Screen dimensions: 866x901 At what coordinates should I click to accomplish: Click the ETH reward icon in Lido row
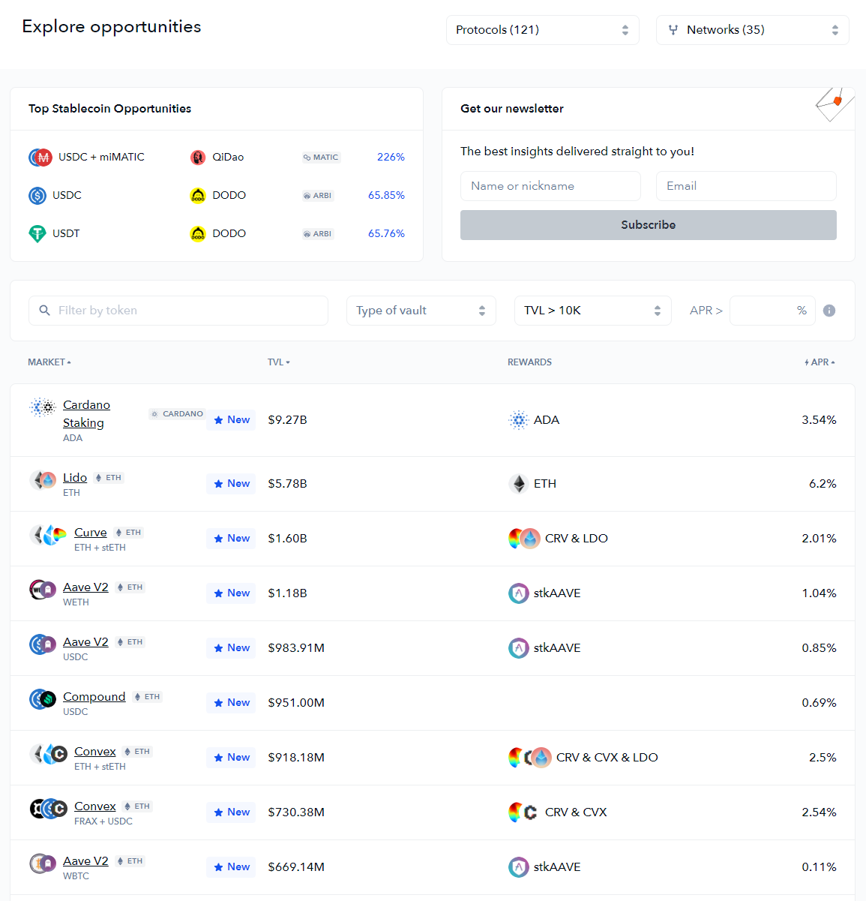(518, 484)
